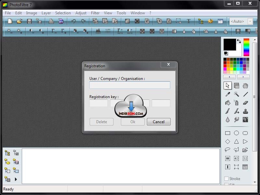Choose the Ellipse selection shape
The height and width of the screenshot is (195, 260).
tap(237, 133)
